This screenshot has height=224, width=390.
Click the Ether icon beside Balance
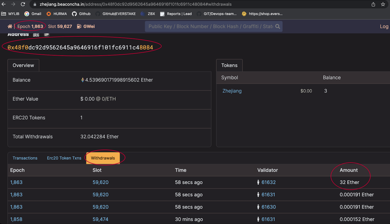click(82, 80)
